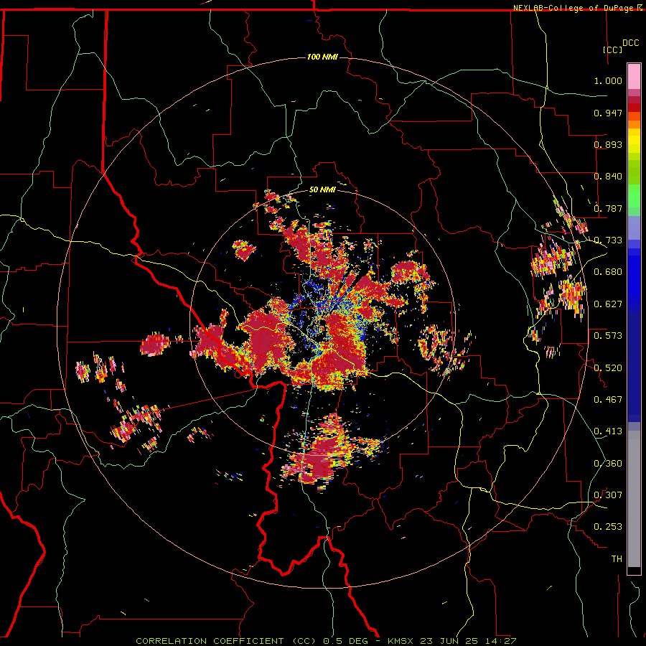
Task: Select the 0.947 scale value
Action: pos(608,113)
